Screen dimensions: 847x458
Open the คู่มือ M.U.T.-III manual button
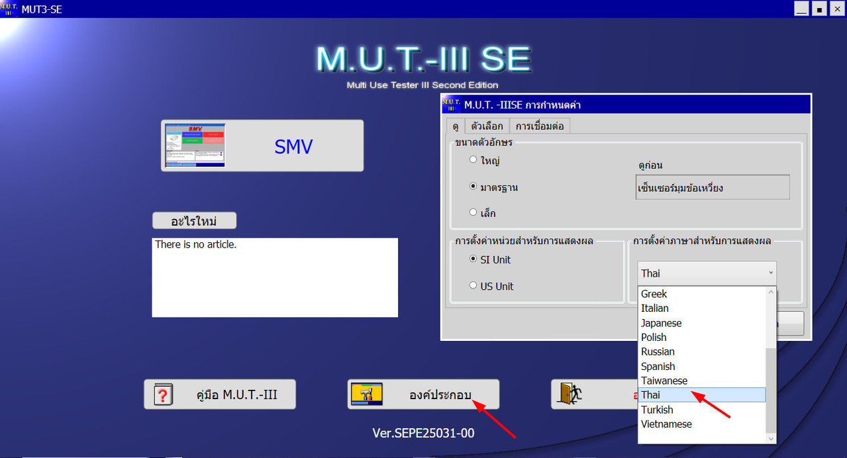coord(220,394)
